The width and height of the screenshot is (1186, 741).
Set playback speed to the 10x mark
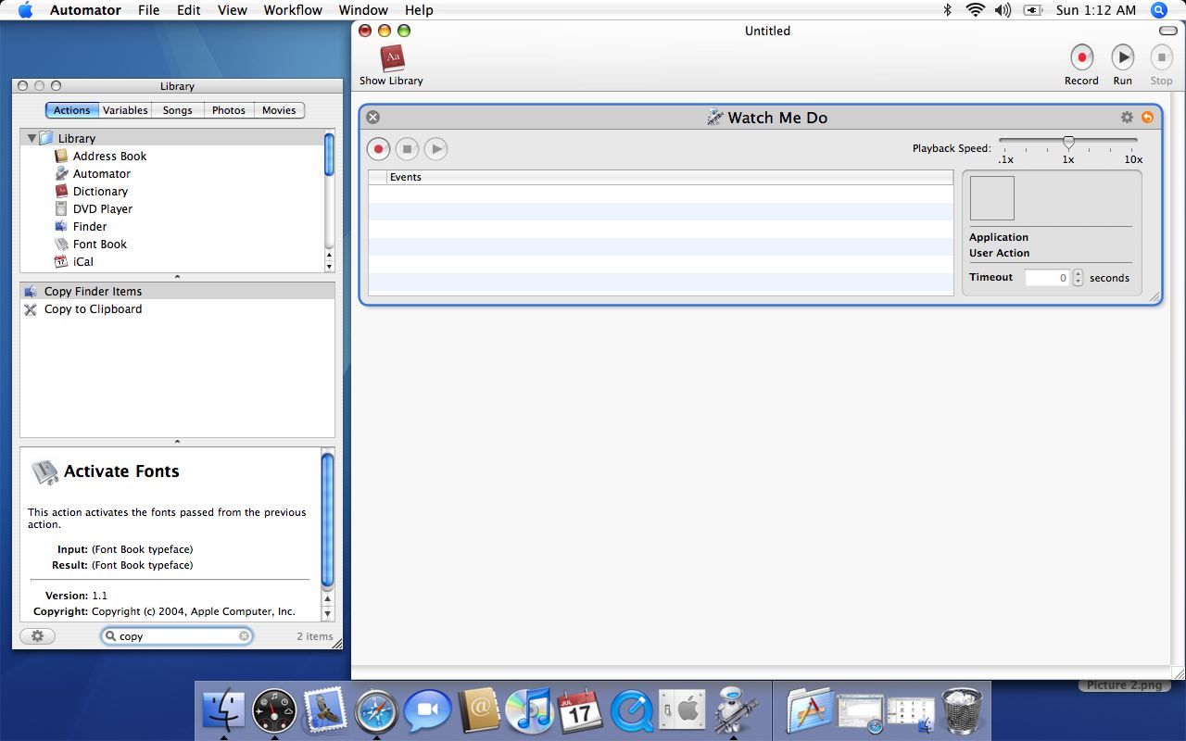click(1133, 159)
